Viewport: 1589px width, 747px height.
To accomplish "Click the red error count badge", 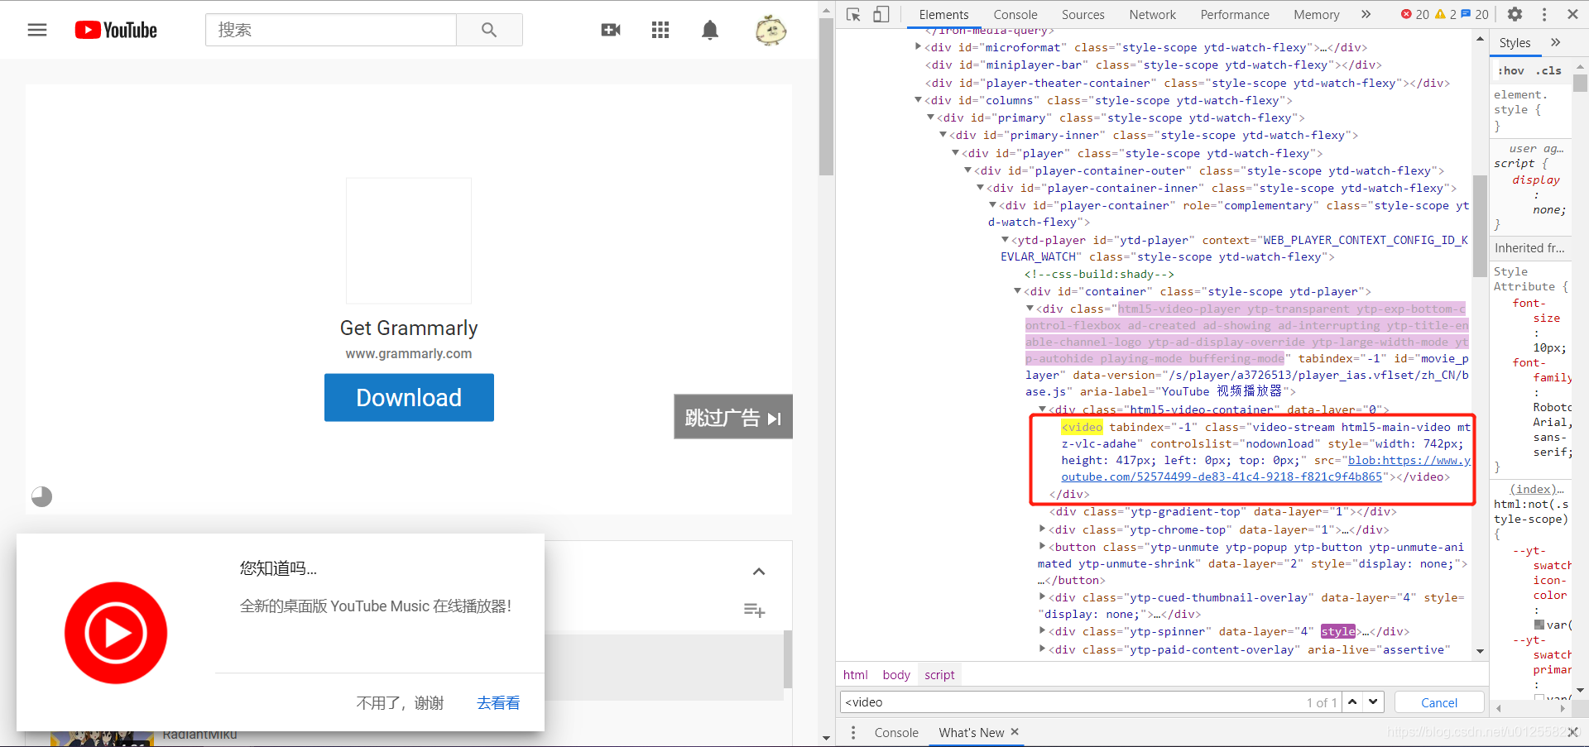I will 1414,14.
